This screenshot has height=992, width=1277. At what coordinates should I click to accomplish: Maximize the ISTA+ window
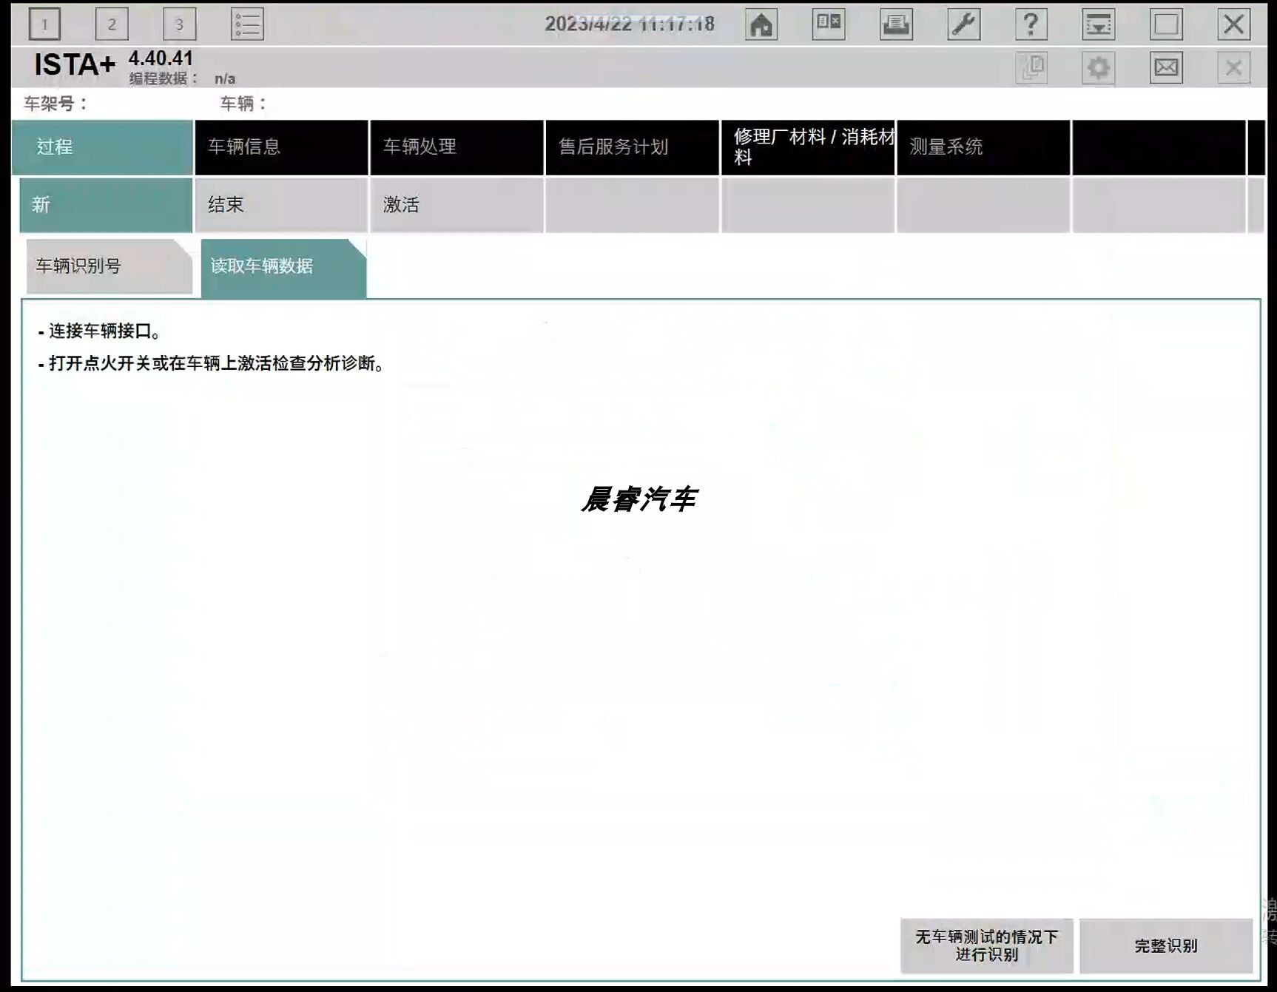(x=1166, y=24)
